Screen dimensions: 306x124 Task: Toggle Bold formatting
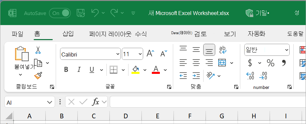point(66,70)
